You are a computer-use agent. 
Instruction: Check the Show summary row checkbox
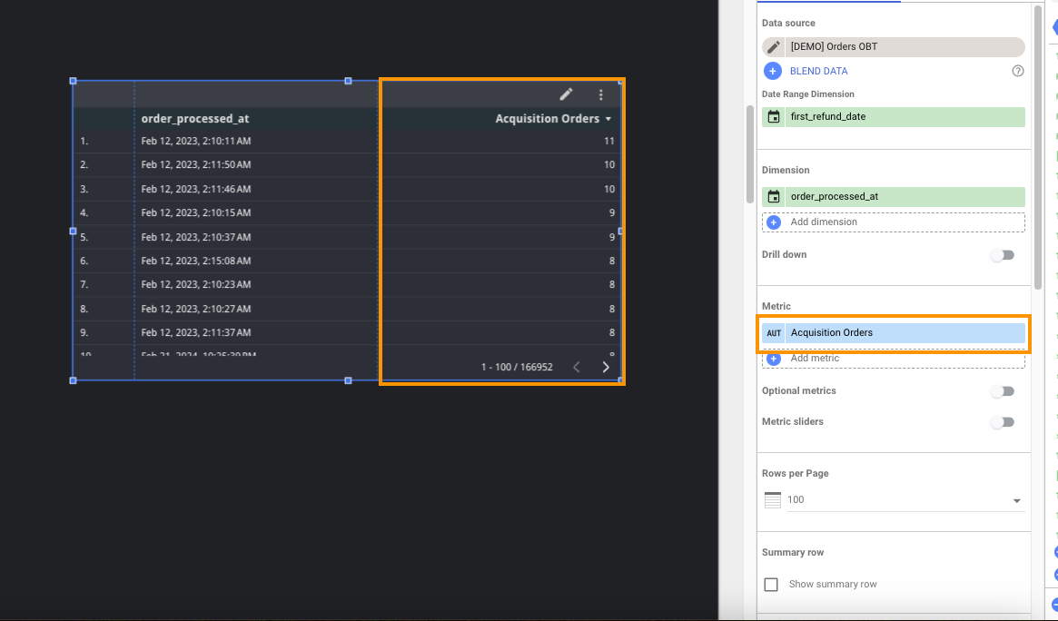tap(770, 584)
